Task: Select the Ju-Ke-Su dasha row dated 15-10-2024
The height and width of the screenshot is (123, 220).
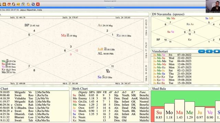Action: (x=186, y=83)
